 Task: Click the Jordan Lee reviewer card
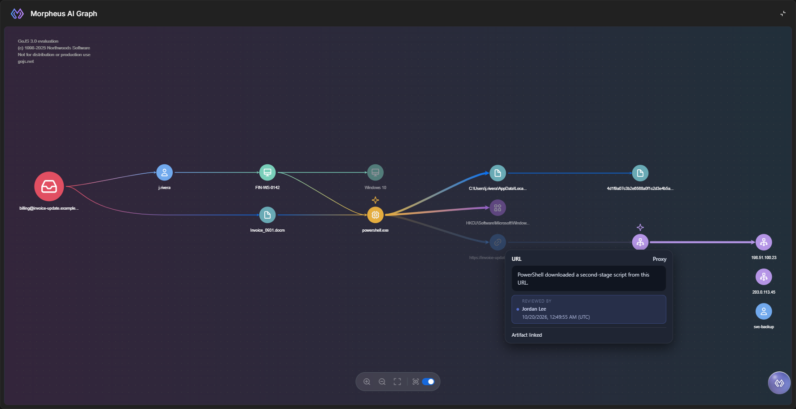coord(589,309)
